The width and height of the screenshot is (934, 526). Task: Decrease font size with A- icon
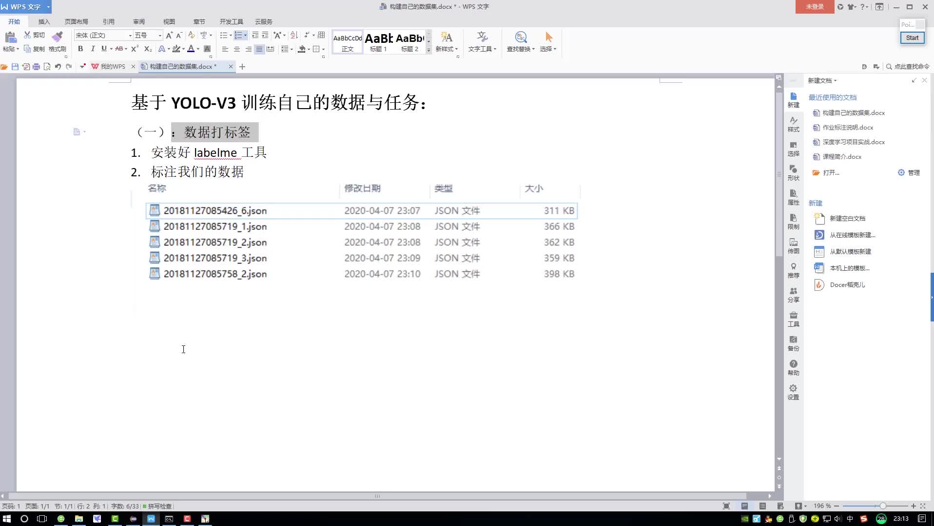click(x=179, y=35)
